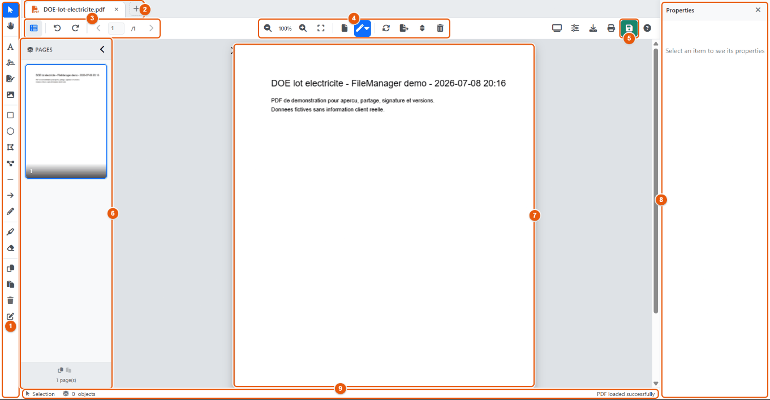Select the Rectangle shape tool
This screenshot has width=770, height=400.
coord(10,115)
